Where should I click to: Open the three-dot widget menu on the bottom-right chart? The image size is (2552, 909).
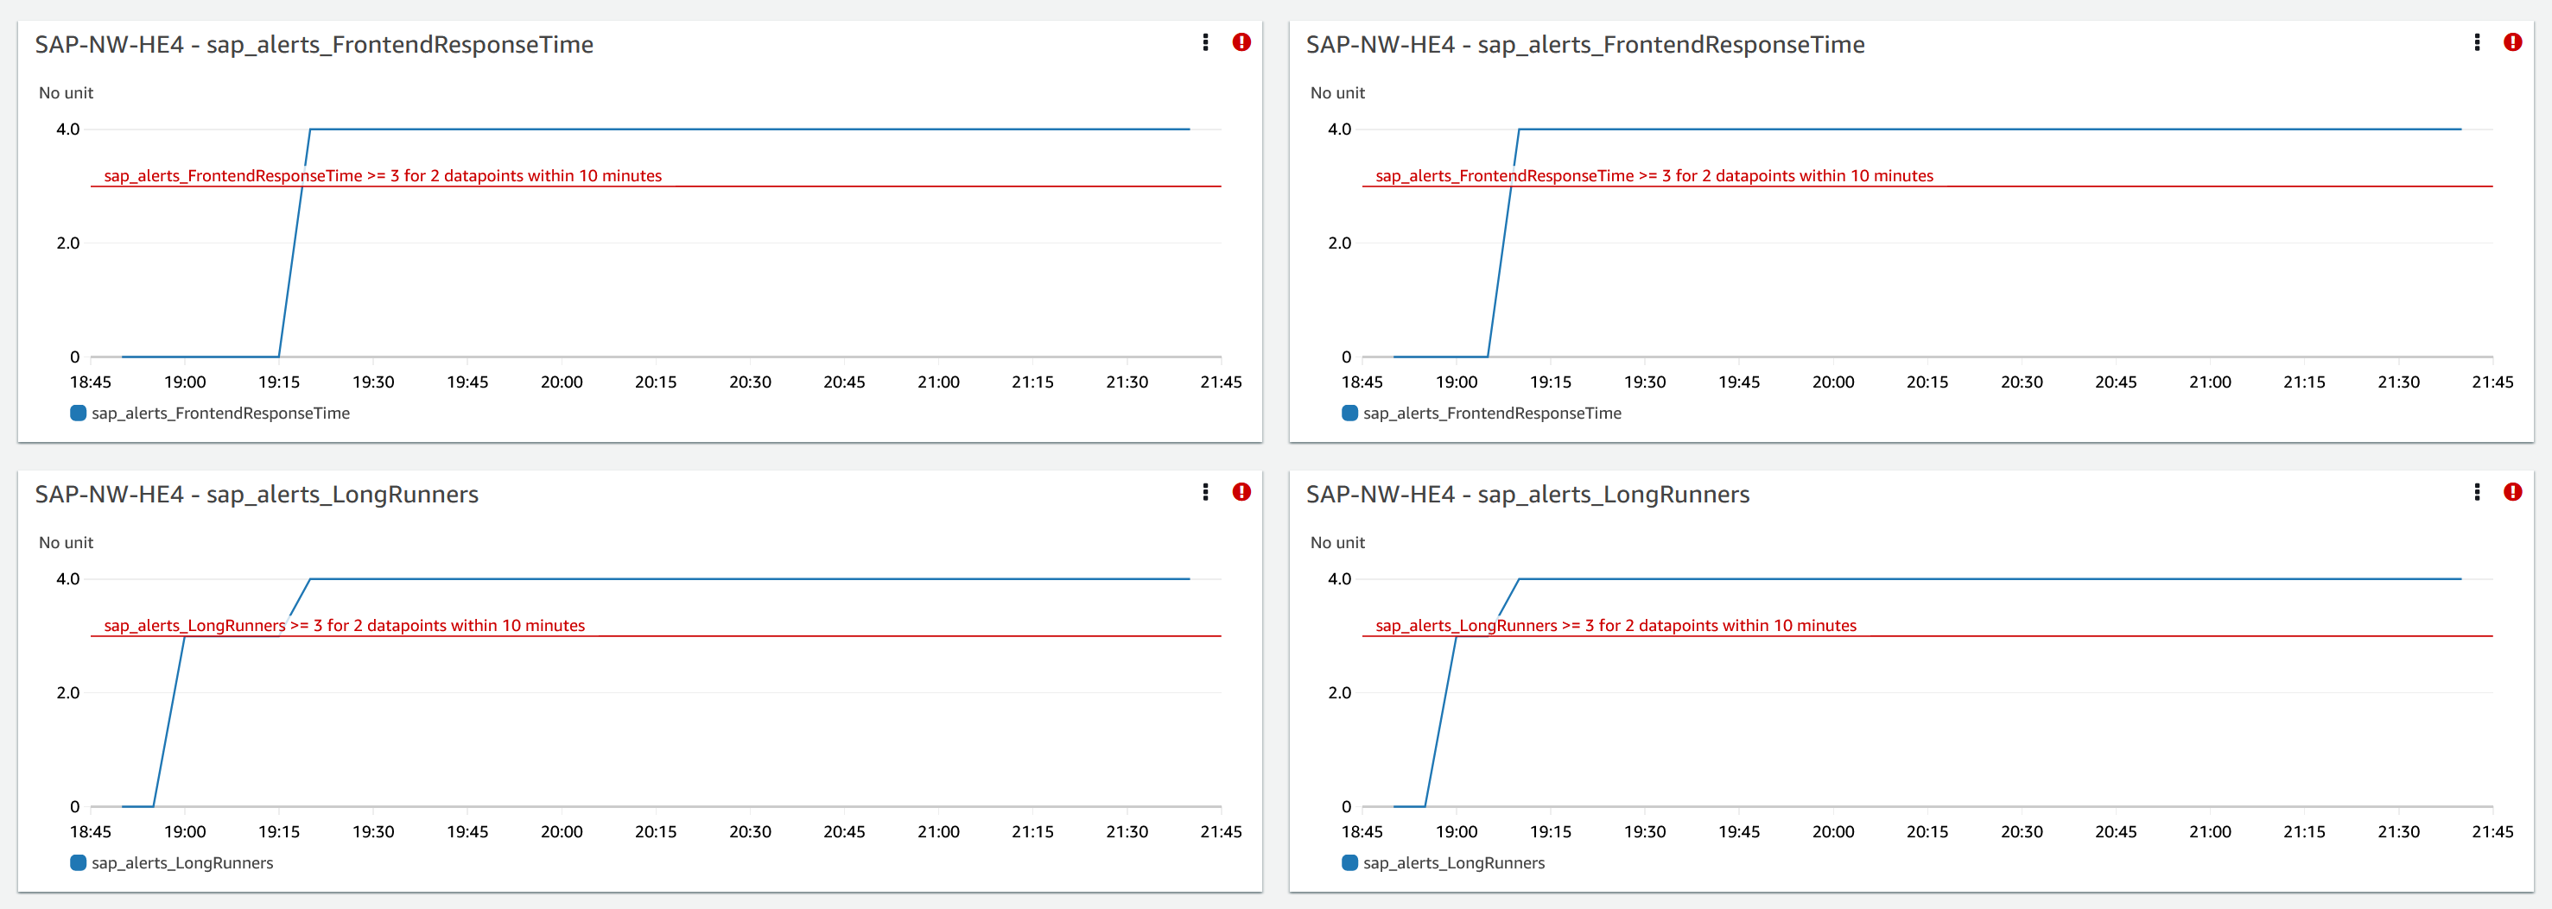coord(2477,492)
